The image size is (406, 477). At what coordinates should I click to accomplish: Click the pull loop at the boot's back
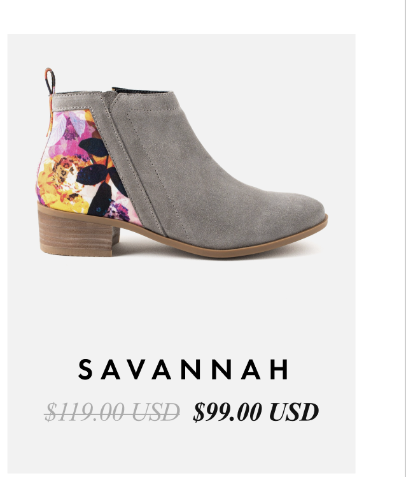point(50,81)
